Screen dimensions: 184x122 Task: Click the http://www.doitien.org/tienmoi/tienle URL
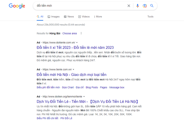(62, 96)
